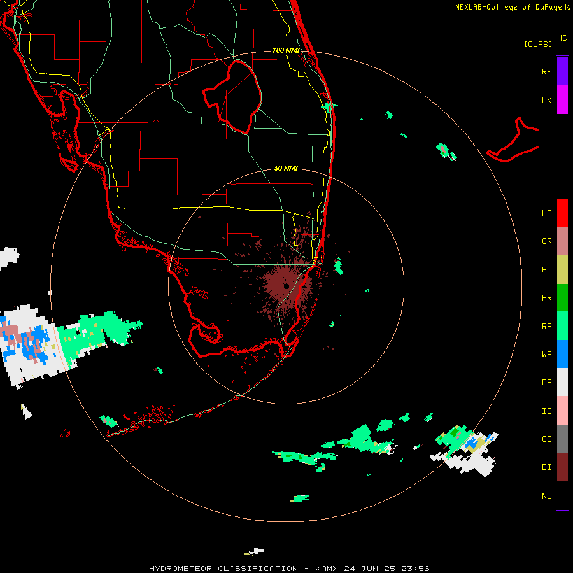Click the 'KAMX' station identifier
573x573 pixels.
pos(327,569)
